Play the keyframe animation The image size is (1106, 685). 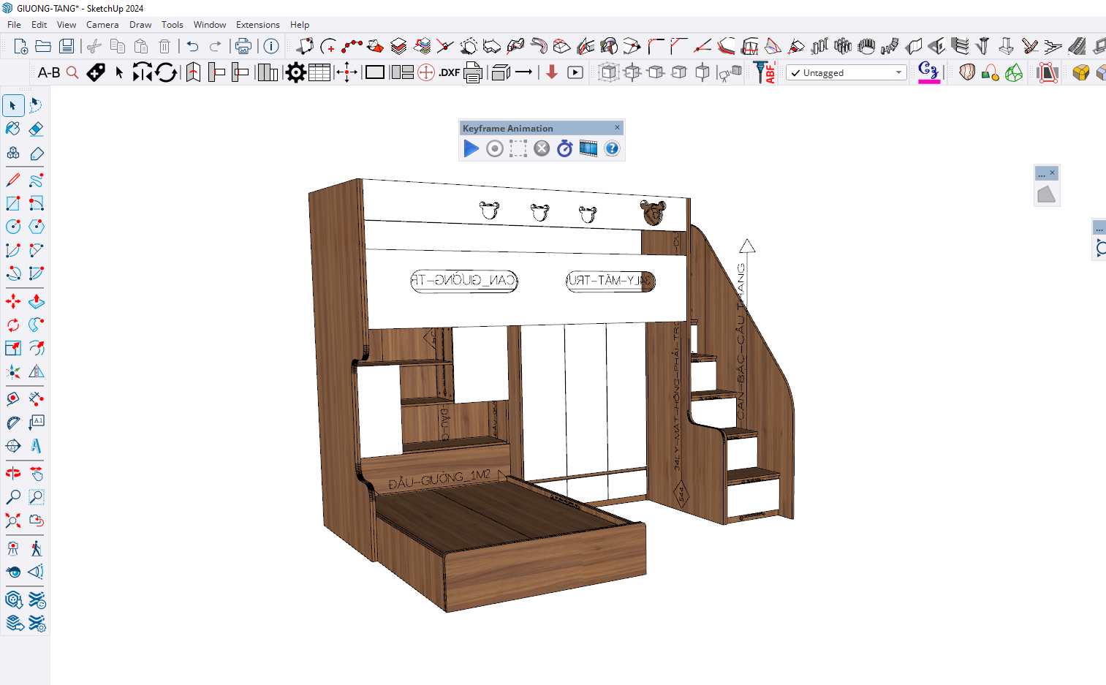tap(471, 148)
